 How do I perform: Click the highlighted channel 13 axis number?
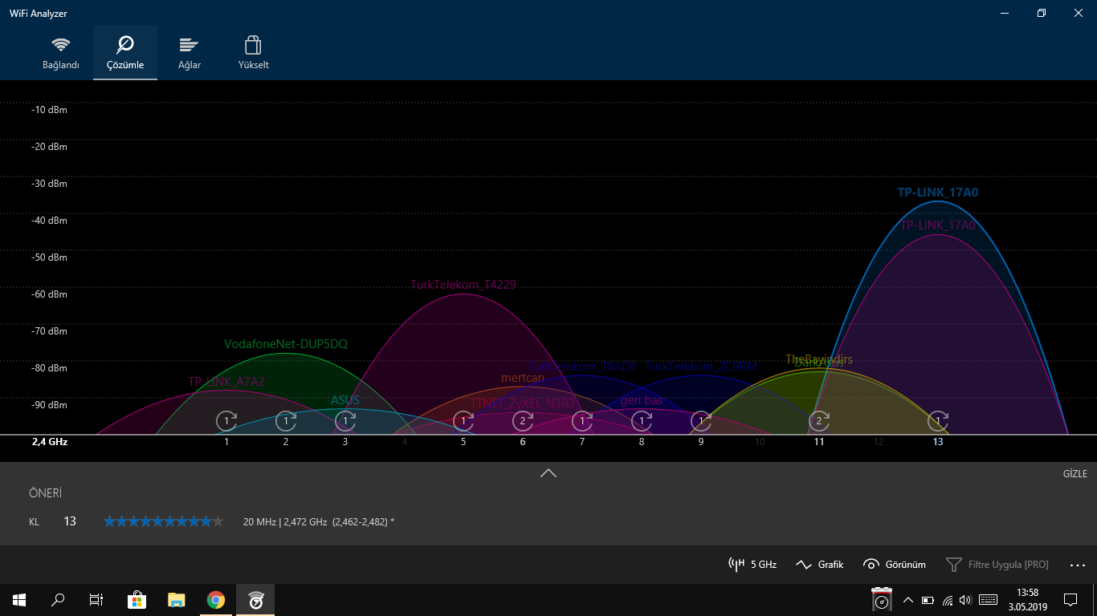tap(938, 442)
